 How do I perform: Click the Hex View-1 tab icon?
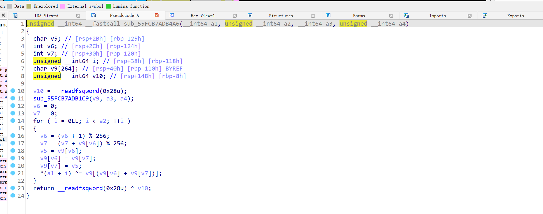[x=172, y=15]
